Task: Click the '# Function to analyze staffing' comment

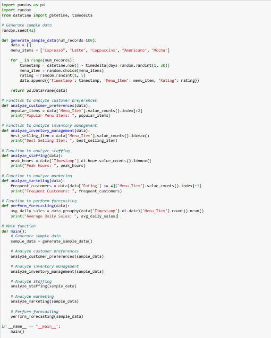Action: coord(35,151)
